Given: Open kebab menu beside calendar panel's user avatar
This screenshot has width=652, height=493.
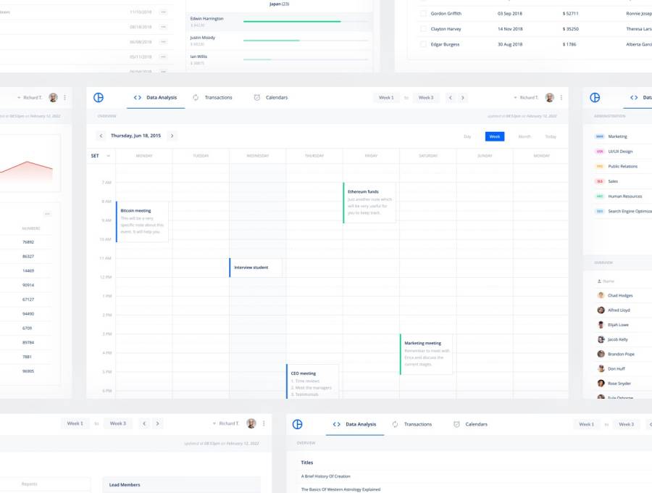Looking at the screenshot, I should 561,97.
